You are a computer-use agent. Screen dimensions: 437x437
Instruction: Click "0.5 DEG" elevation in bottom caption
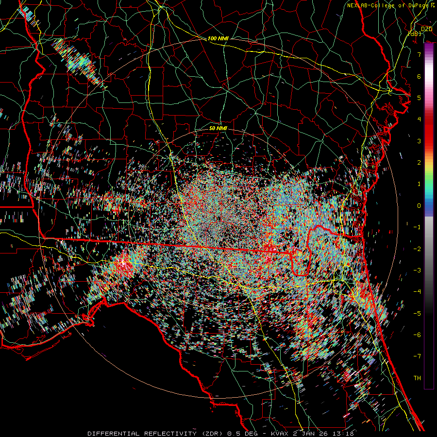point(242,434)
